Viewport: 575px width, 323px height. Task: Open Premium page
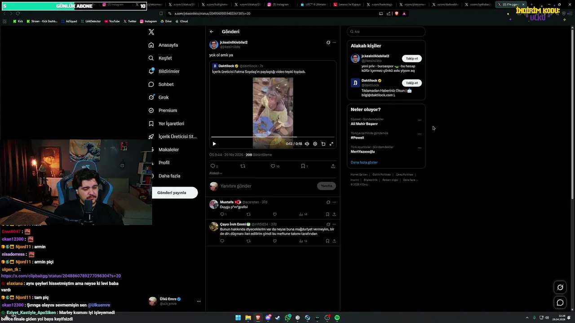[x=163, y=110]
